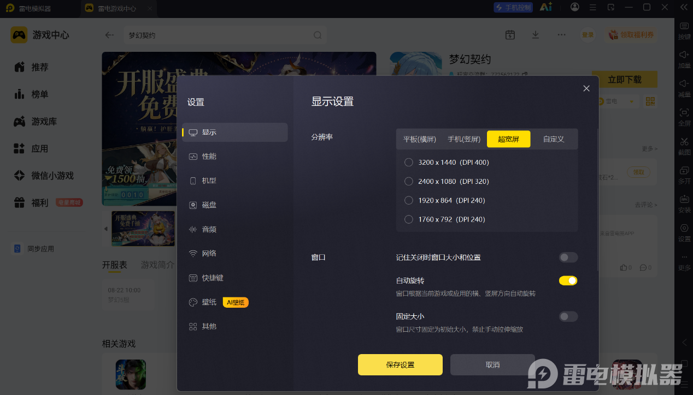693x395 pixels.
Task: Collapse the right sidebar with double-chevron
Action: coord(684,7)
